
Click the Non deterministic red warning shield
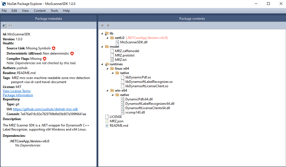click(x=72, y=53)
